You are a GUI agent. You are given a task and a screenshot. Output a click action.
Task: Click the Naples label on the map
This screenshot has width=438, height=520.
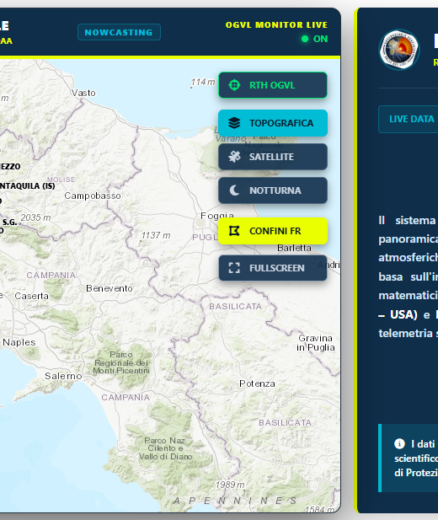coord(19,342)
